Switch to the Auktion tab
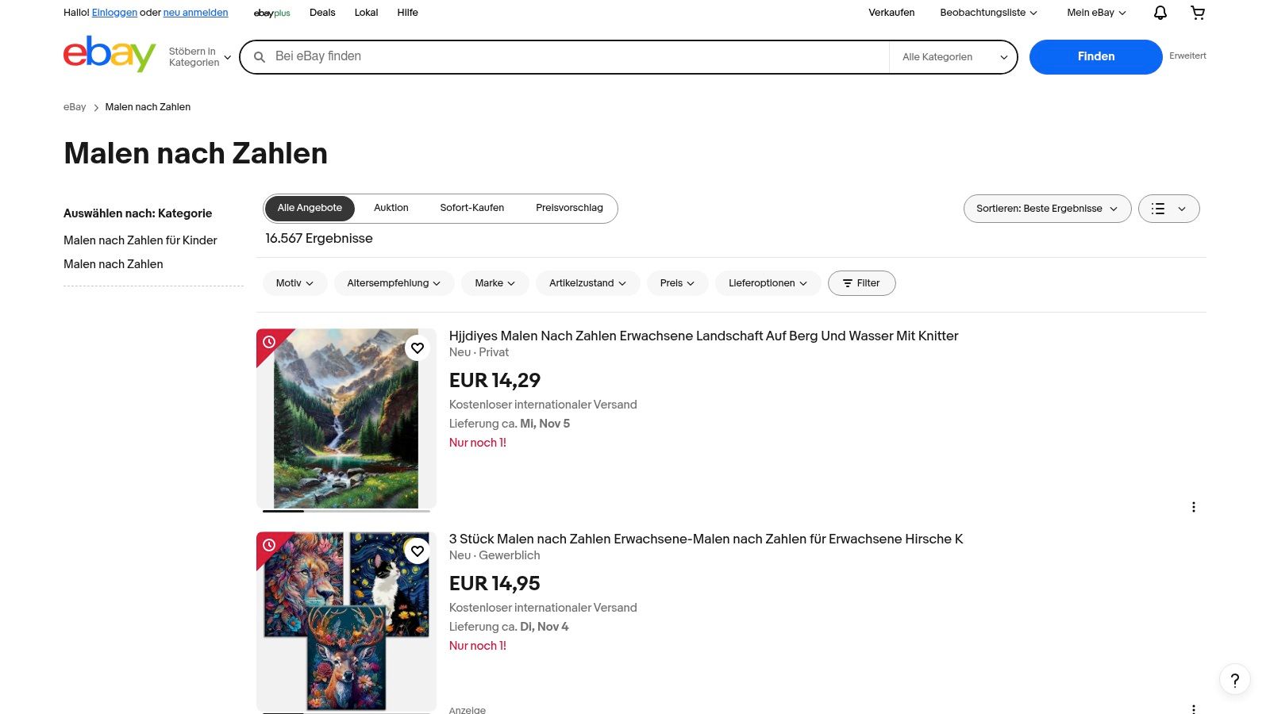 click(391, 208)
